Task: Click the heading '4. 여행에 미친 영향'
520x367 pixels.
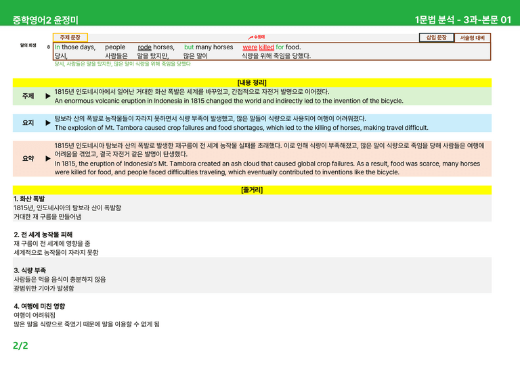Action: [39, 306]
